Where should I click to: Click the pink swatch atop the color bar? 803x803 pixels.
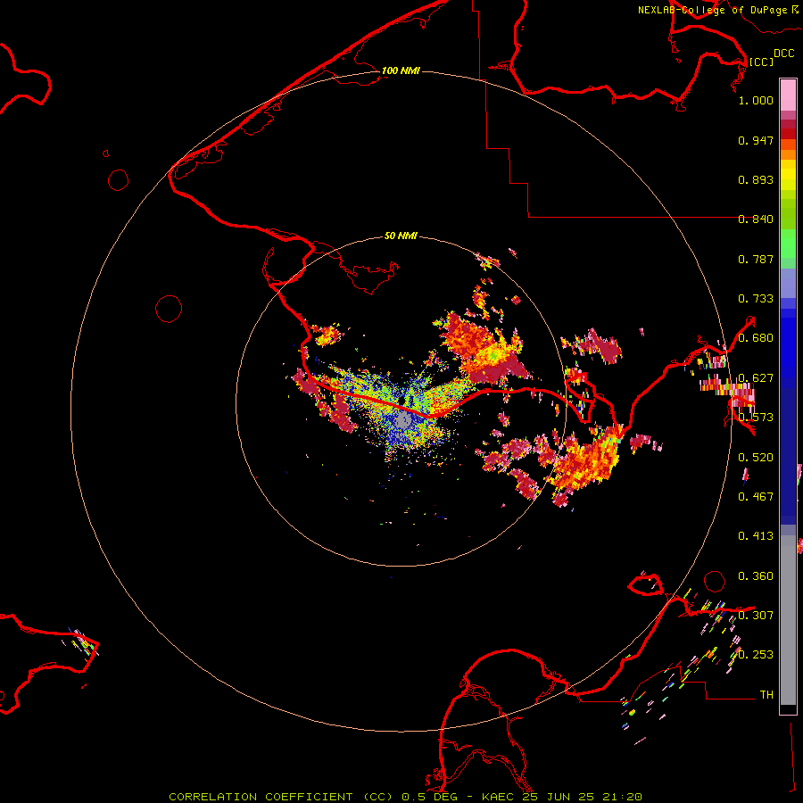click(x=788, y=95)
